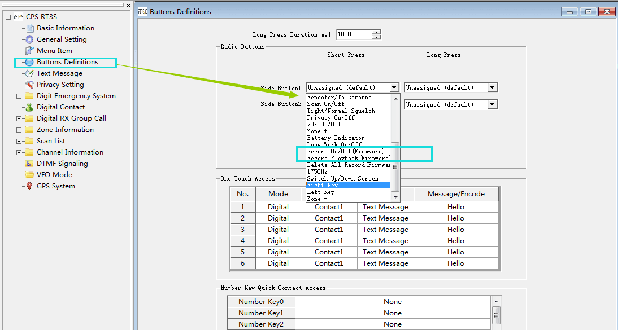Expand the Zone Information folder

[19, 130]
